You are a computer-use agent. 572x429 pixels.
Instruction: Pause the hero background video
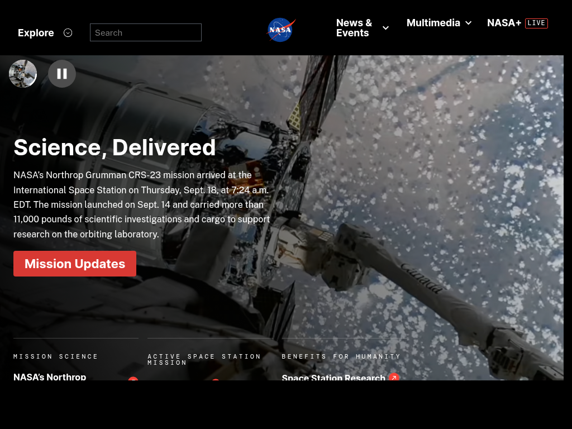[62, 74]
